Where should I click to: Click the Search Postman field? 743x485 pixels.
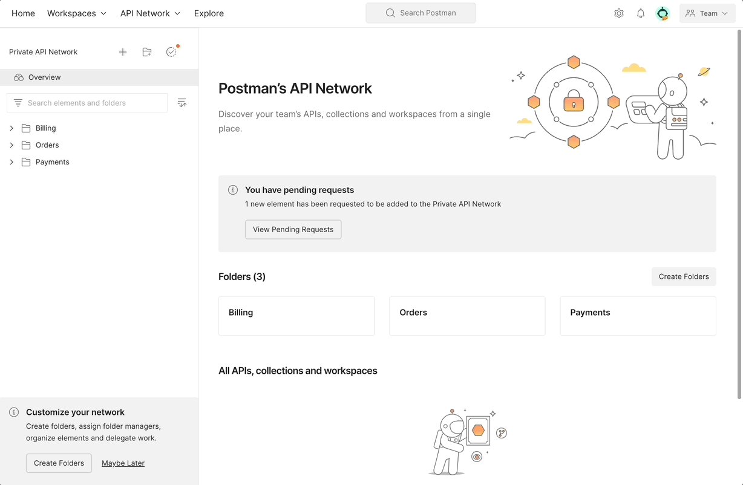[x=421, y=12]
